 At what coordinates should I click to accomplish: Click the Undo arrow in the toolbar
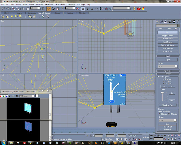3,8
